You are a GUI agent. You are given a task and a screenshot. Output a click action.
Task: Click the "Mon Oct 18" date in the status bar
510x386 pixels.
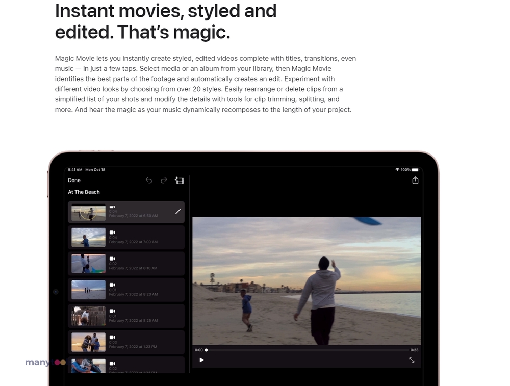[x=95, y=170]
